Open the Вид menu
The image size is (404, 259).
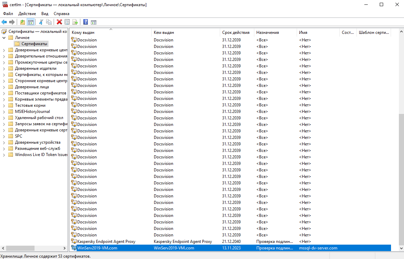click(45, 14)
